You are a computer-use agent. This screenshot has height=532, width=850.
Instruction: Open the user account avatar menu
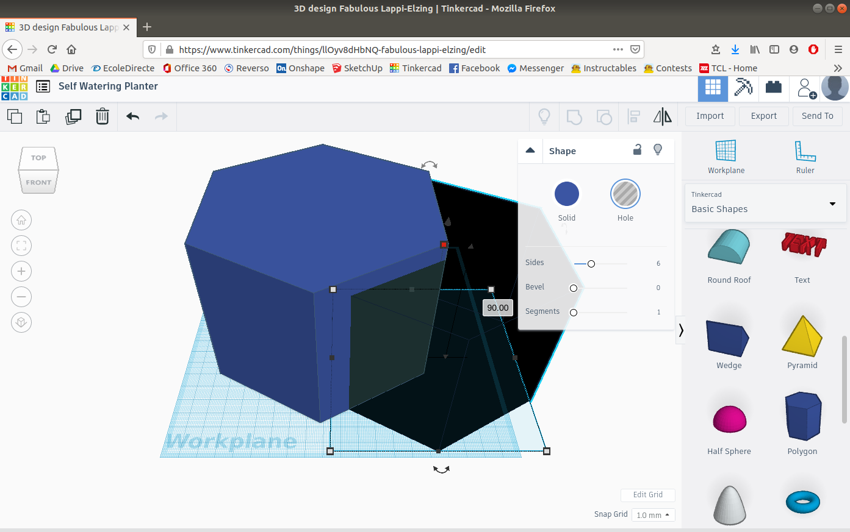835,88
